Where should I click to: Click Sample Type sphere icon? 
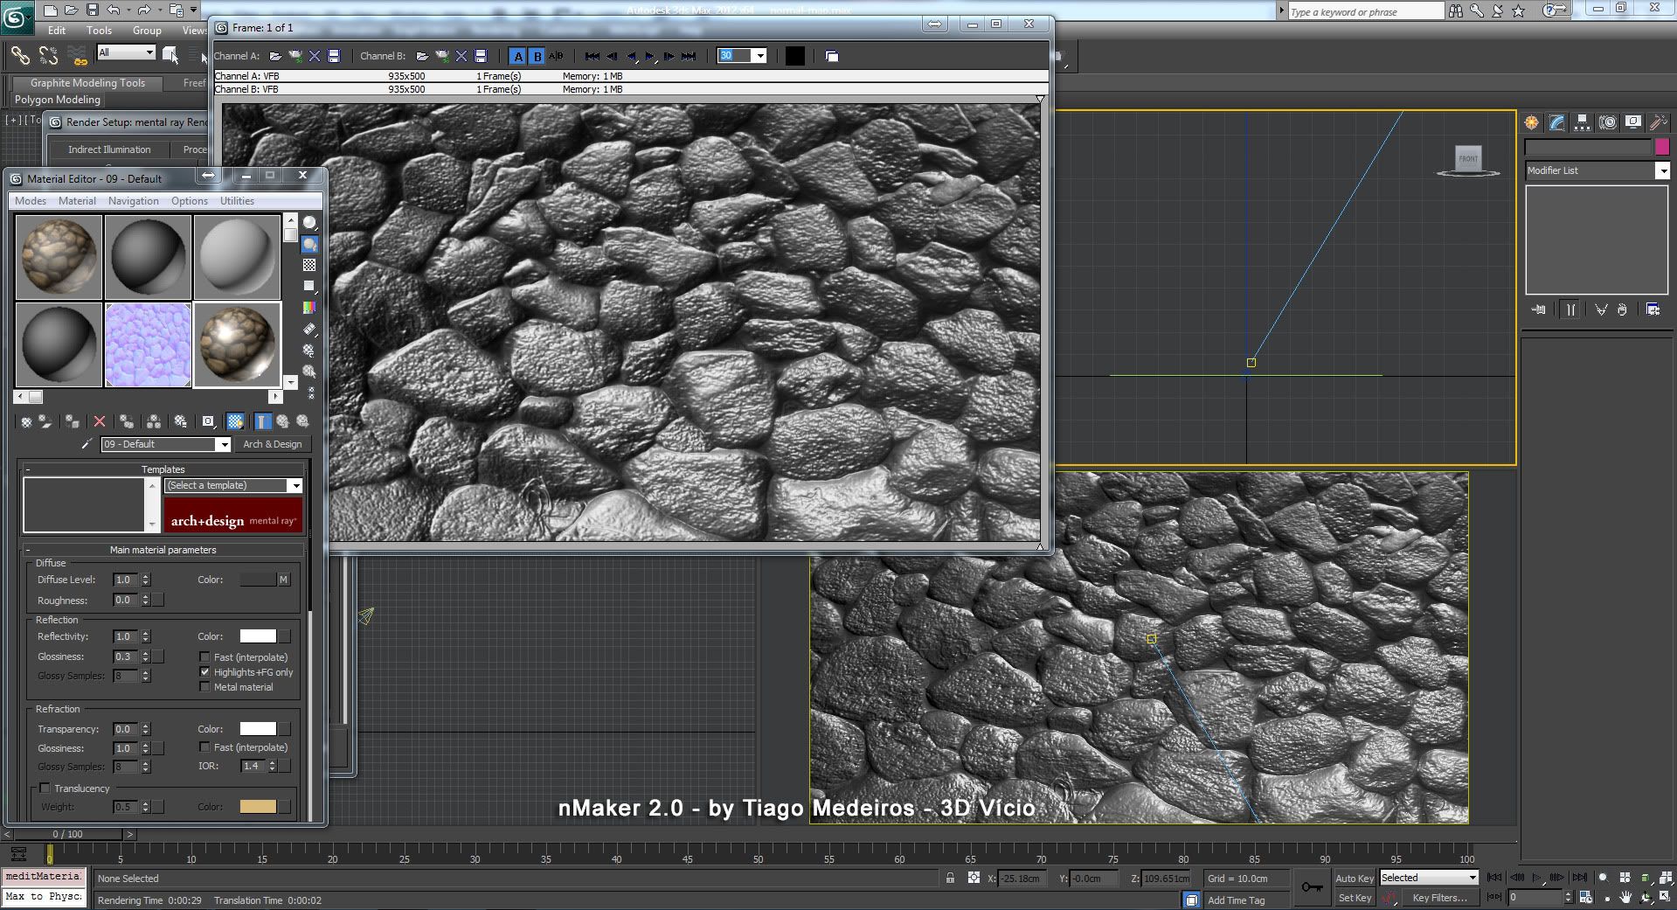point(309,223)
